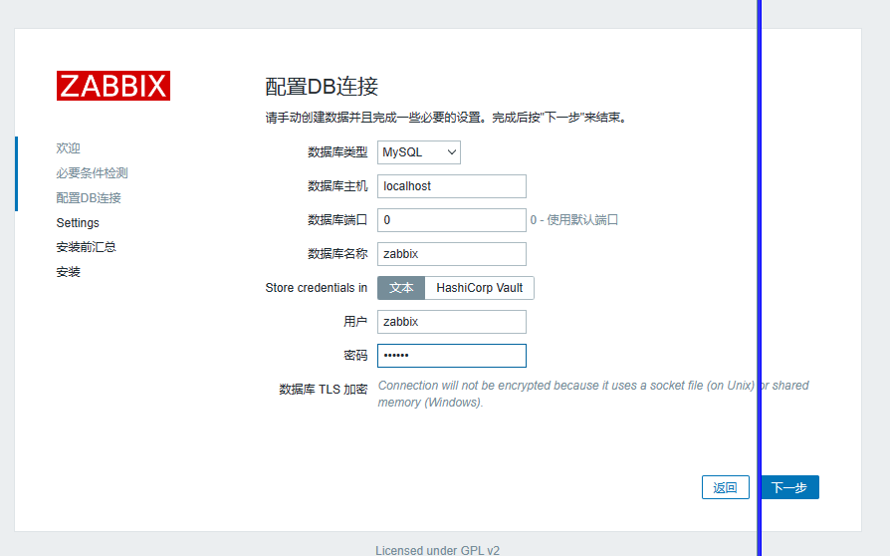Click the 用户 field containing zabbix
Image resolution: width=890 pixels, height=556 pixels.
click(452, 322)
